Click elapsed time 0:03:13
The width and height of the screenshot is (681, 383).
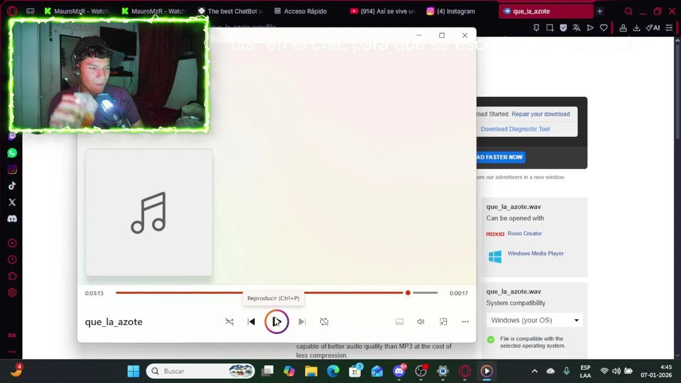pos(94,293)
